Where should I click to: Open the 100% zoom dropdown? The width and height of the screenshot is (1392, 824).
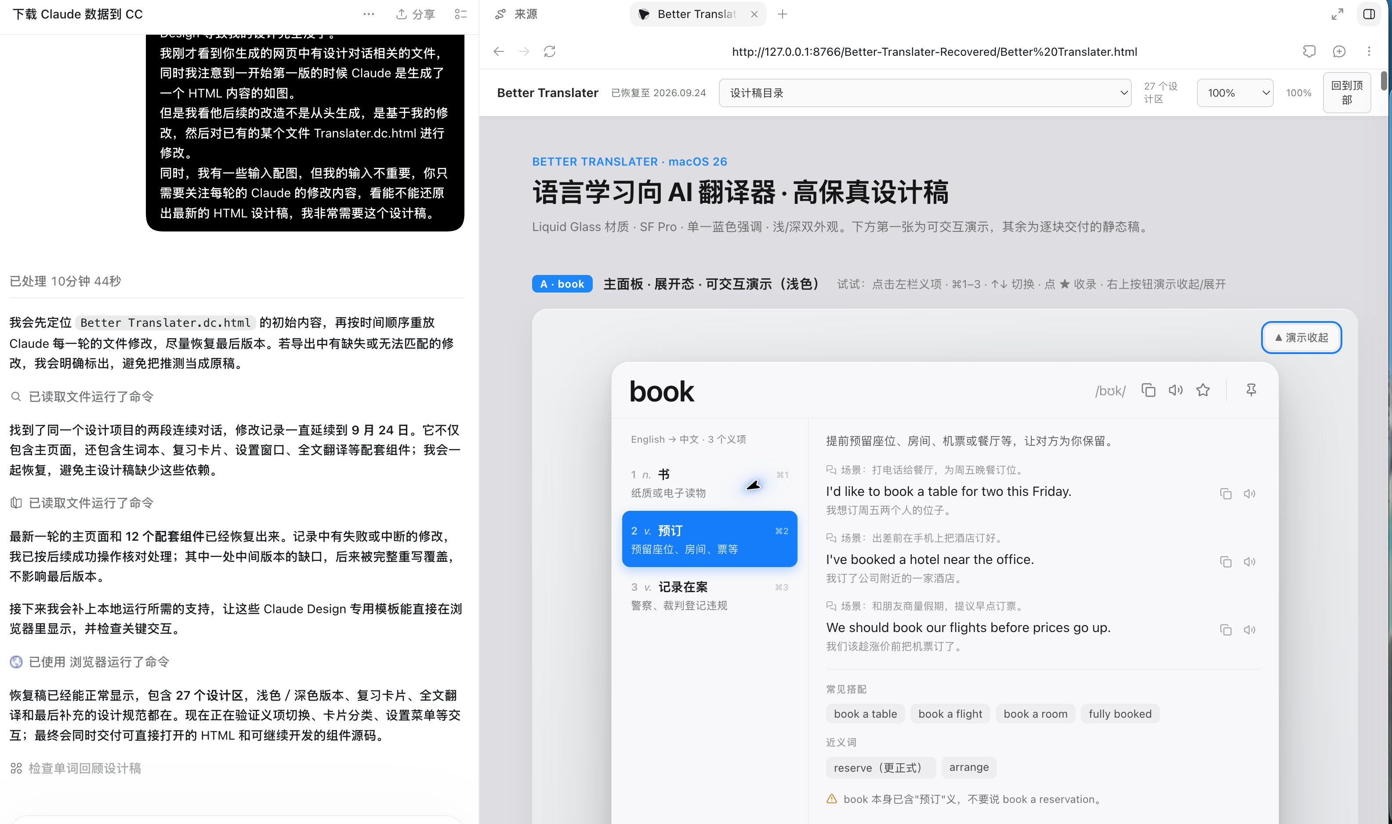(1235, 93)
